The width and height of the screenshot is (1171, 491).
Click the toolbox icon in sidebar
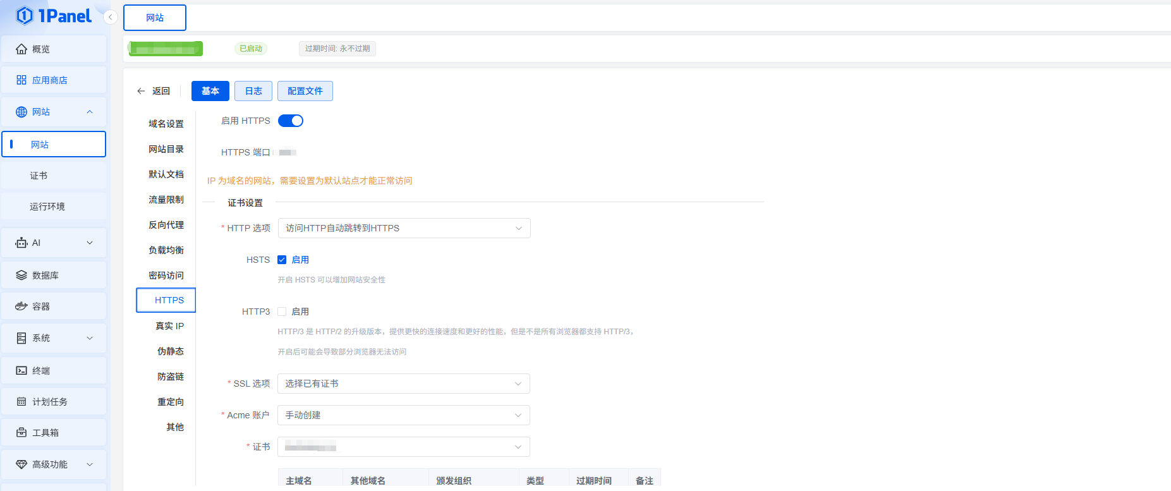click(x=21, y=433)
